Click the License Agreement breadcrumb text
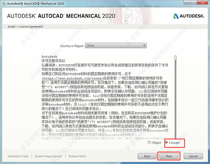The width and height of the screenshot is (210, 164). pos(31,27)
